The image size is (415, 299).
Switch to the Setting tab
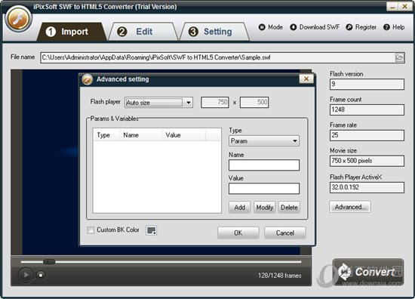(x=214, y=32)
